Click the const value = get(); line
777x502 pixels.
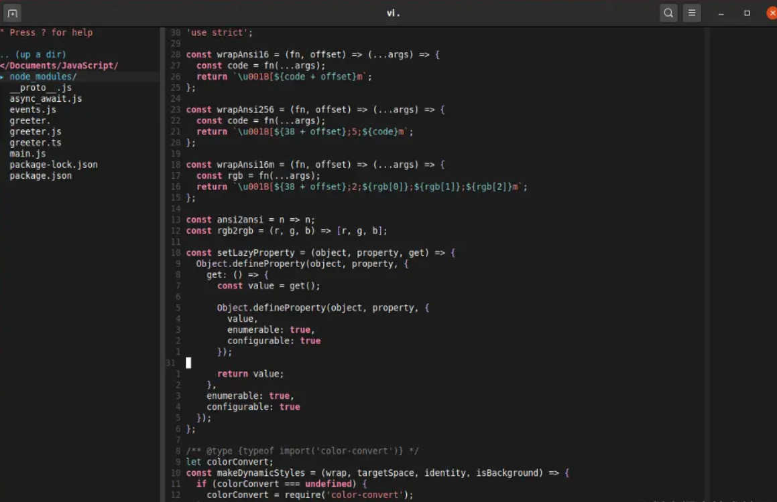pos(269,285)
